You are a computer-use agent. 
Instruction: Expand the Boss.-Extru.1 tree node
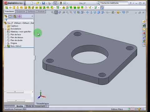(x=6, y=46)
